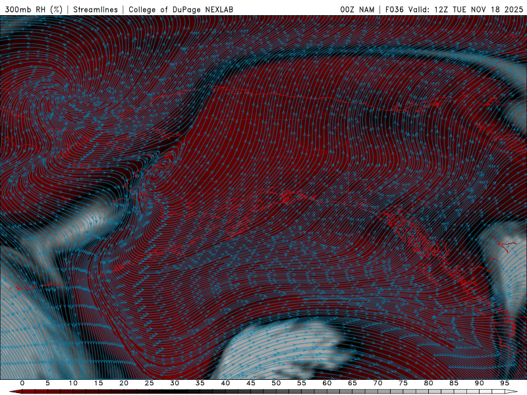
Task: Click the "50" color scale label
Action: (x=276, y=383)
